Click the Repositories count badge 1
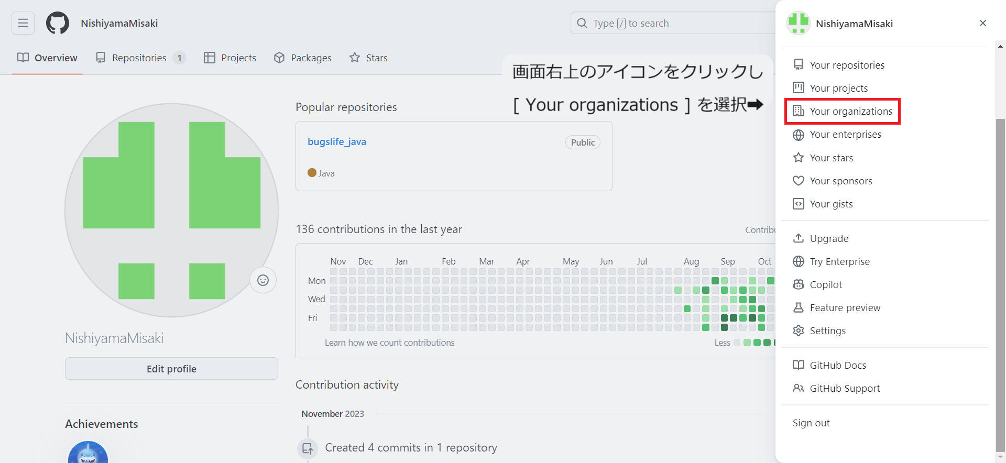 click(x=179, y=58)
